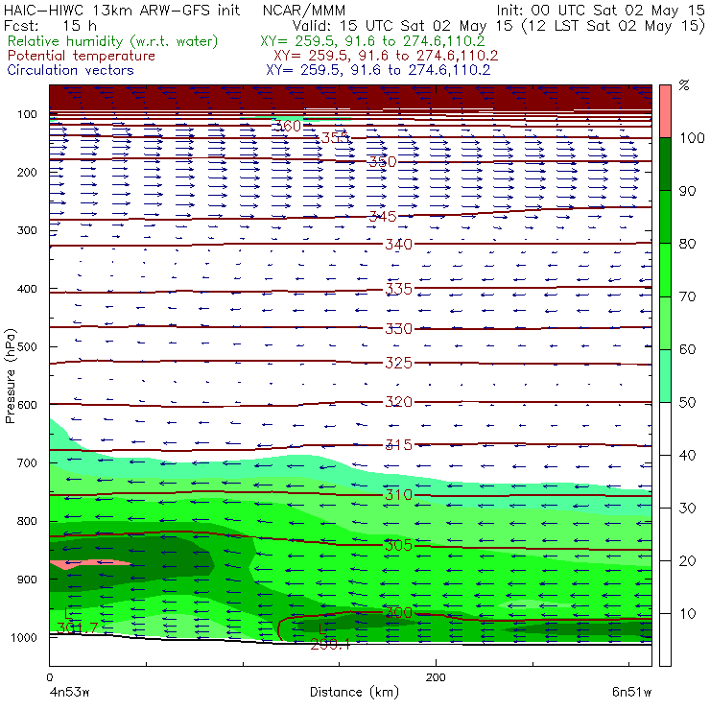This screenshot has height=710, width=710.
Task: Click the "299.1" low value label
Action: 330,645
